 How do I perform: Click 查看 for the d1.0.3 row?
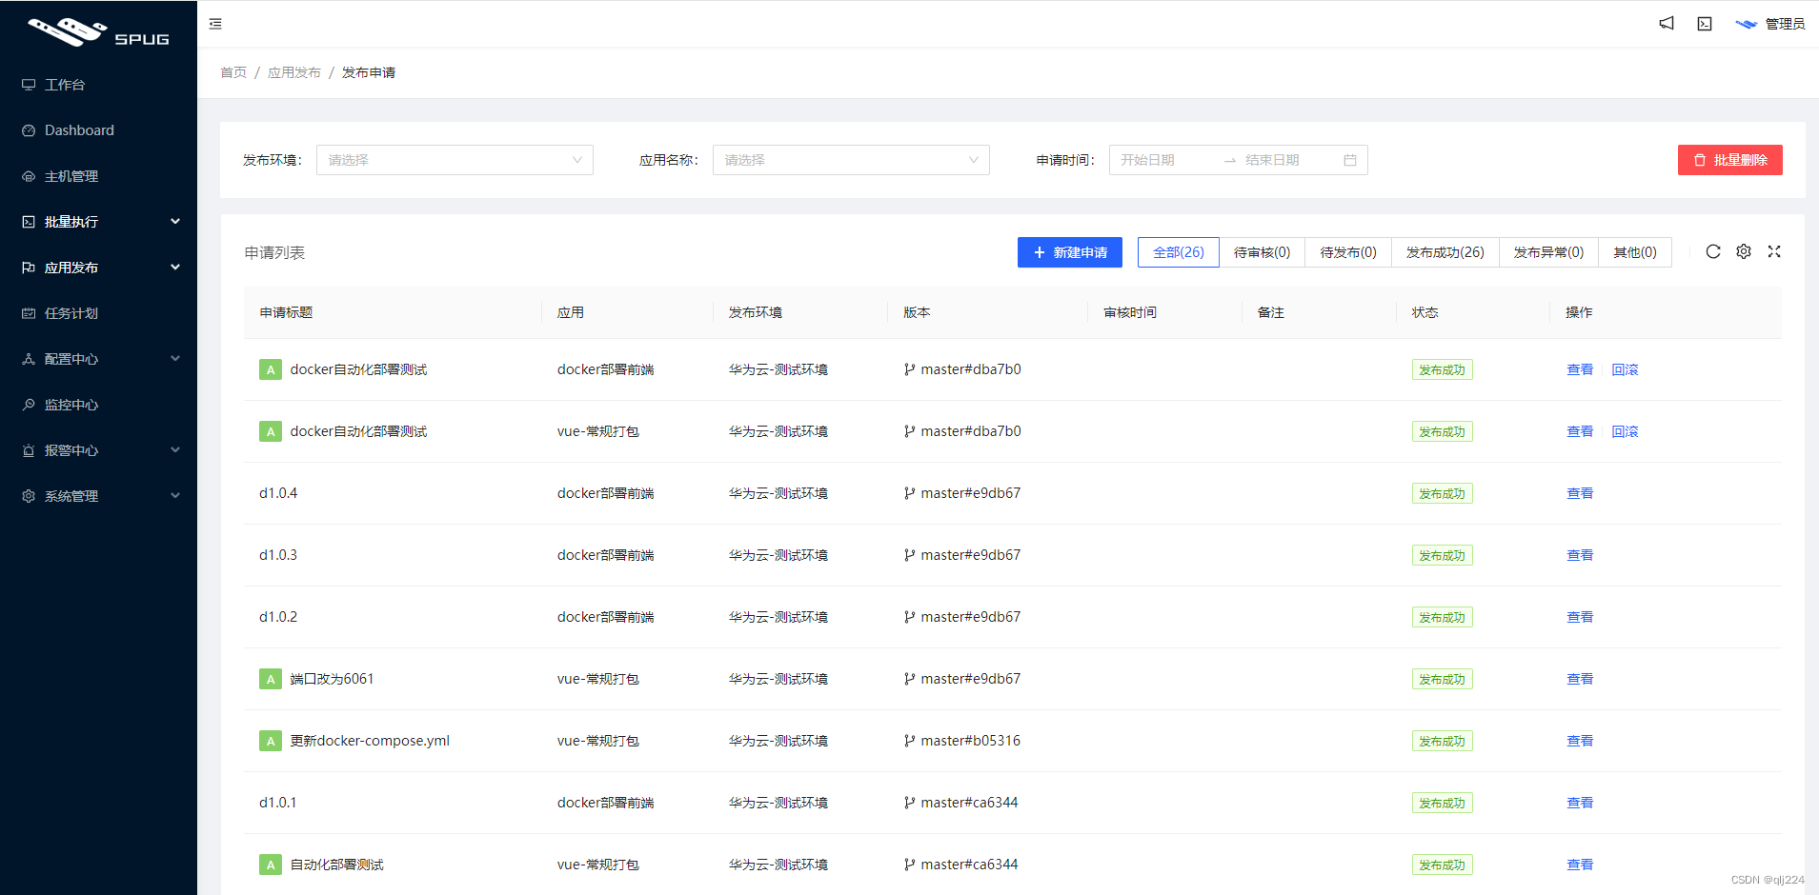click(1580, 555)
